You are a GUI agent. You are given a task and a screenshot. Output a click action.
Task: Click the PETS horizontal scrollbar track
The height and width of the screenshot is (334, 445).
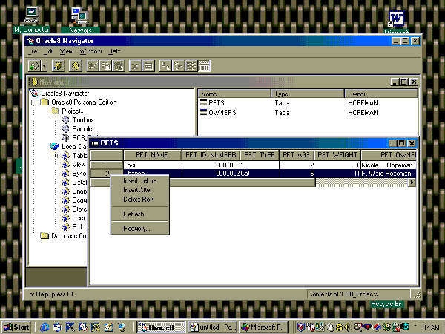pos(362,183)
